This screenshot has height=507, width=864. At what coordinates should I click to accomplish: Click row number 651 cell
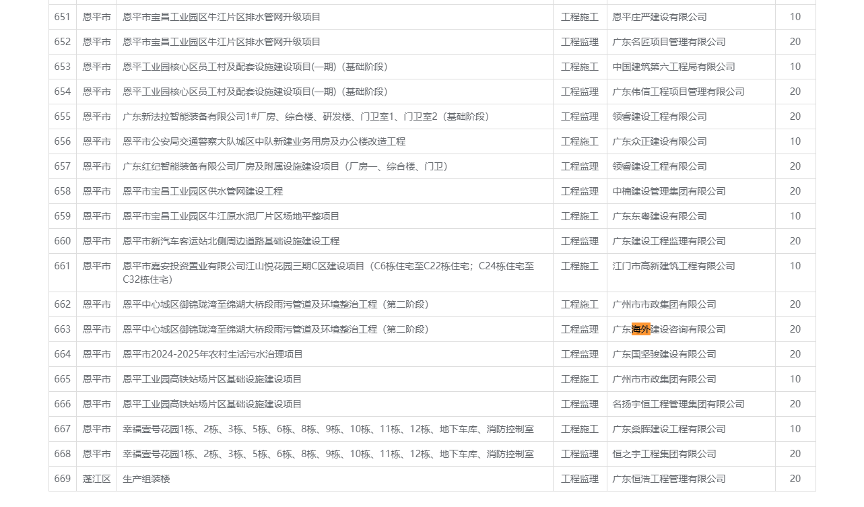pos(63,17)
